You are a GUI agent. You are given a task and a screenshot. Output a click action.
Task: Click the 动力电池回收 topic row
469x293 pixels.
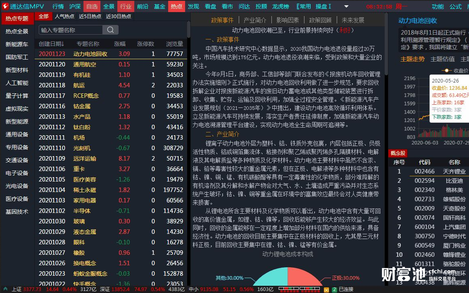110,54
